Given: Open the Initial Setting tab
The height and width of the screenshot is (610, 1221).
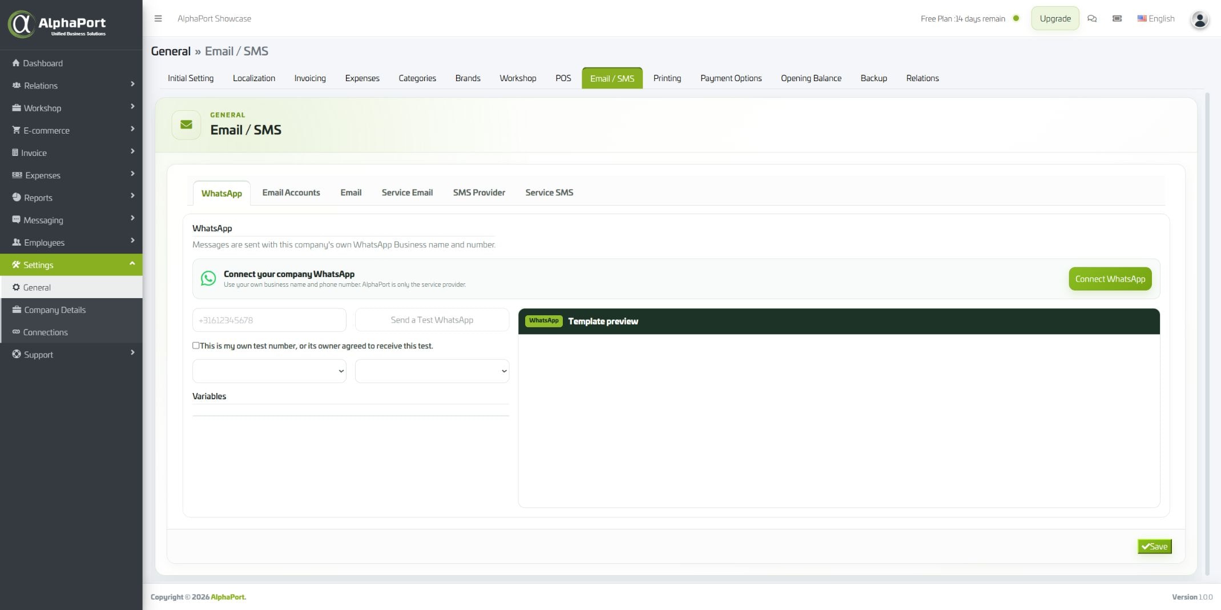Looking at the screenshot, I should [191, 78].
